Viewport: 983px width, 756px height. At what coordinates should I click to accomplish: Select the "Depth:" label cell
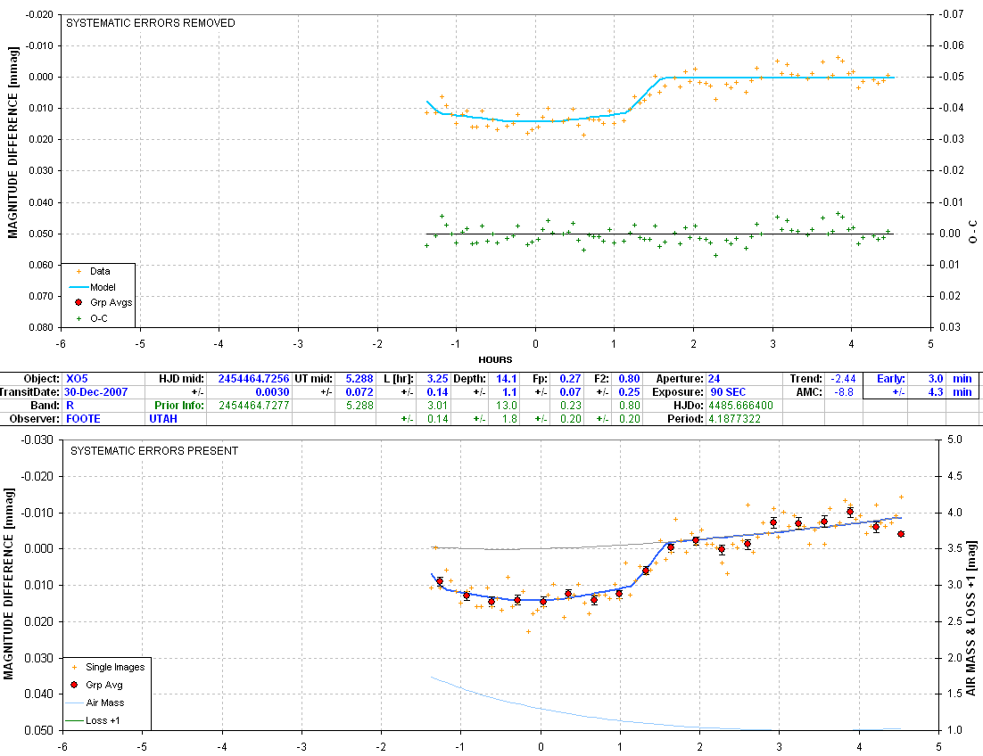tap(469, 379)
